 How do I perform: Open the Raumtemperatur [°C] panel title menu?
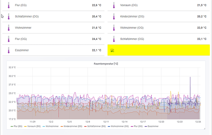106,64
